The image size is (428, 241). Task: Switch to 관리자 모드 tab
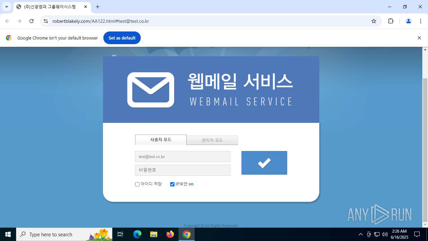point(212,140)
